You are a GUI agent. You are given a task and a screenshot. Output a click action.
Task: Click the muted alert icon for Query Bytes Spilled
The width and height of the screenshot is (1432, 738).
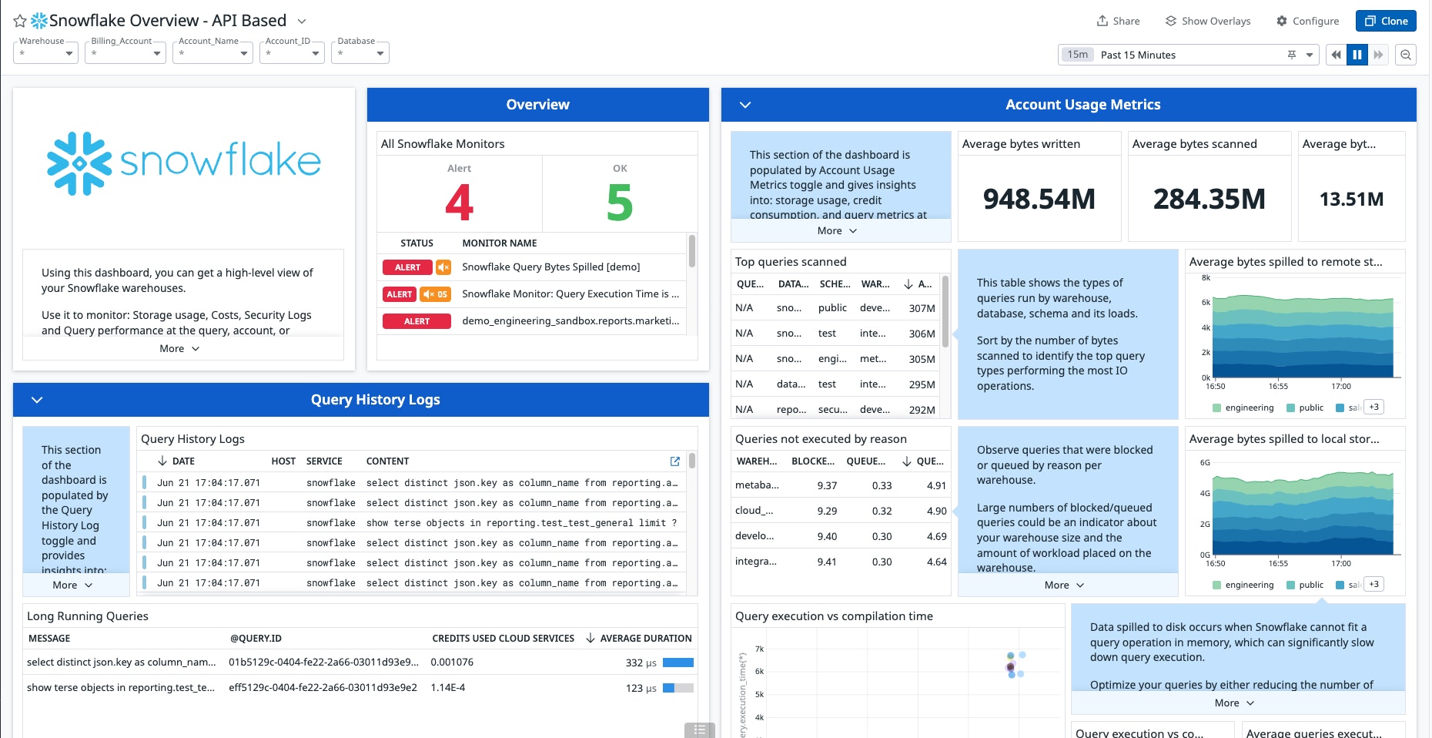point(443,267)
